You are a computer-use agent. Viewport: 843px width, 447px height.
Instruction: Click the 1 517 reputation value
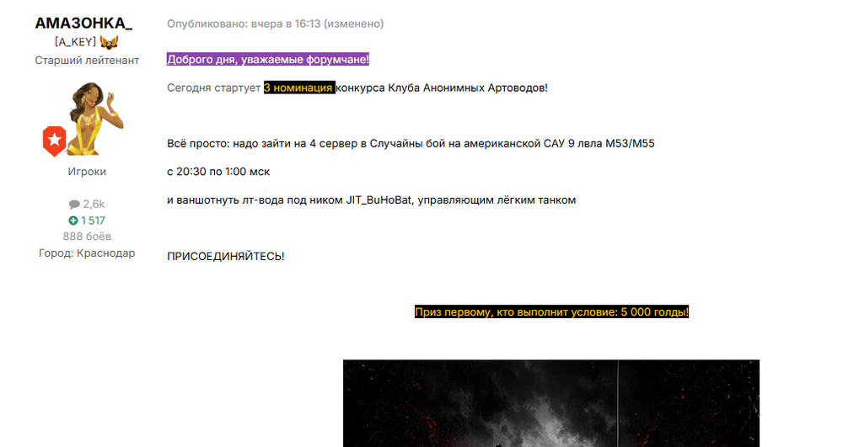93,221
